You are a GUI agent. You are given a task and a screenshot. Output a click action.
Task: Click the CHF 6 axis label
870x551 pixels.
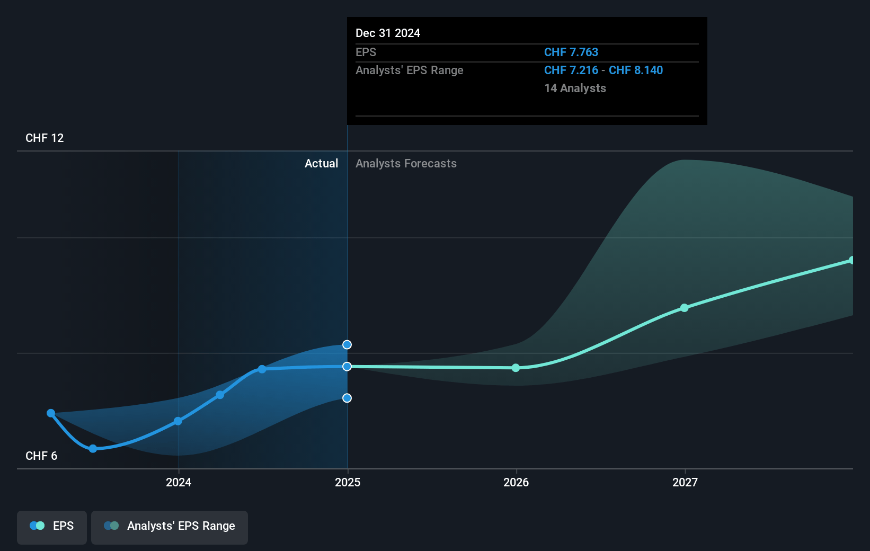[x=41, y=456]
